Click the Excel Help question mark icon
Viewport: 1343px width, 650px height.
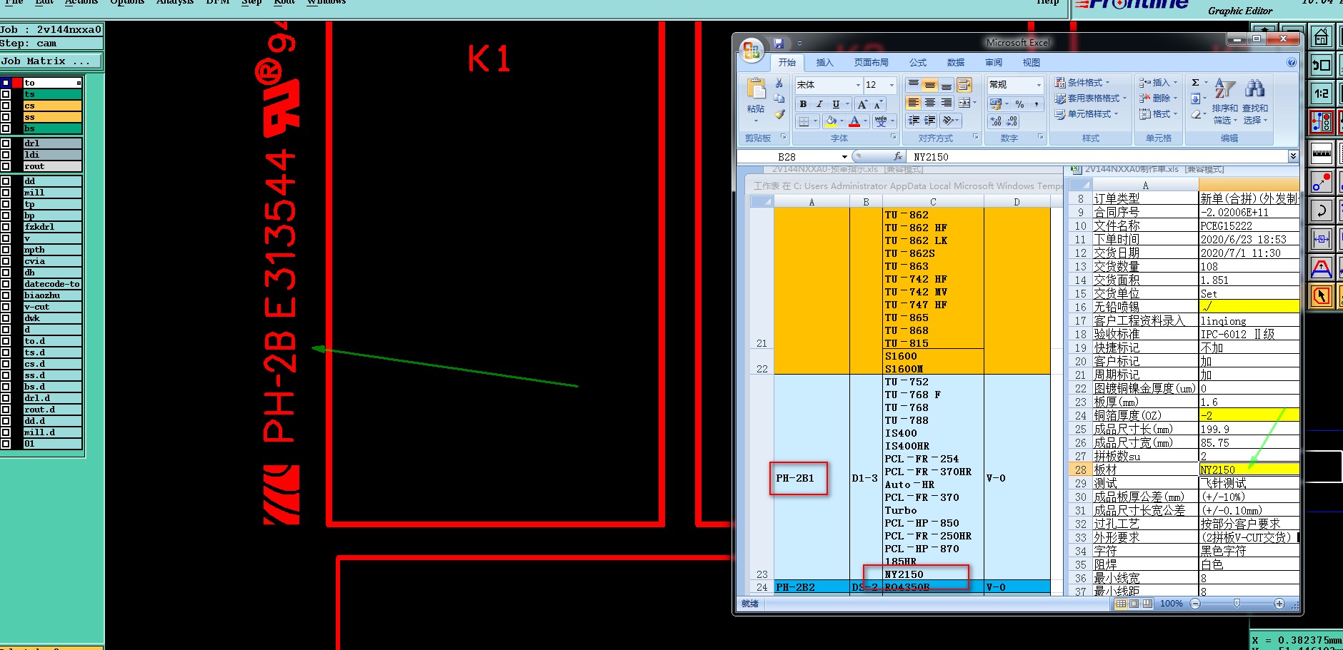tap(1292, 63)
